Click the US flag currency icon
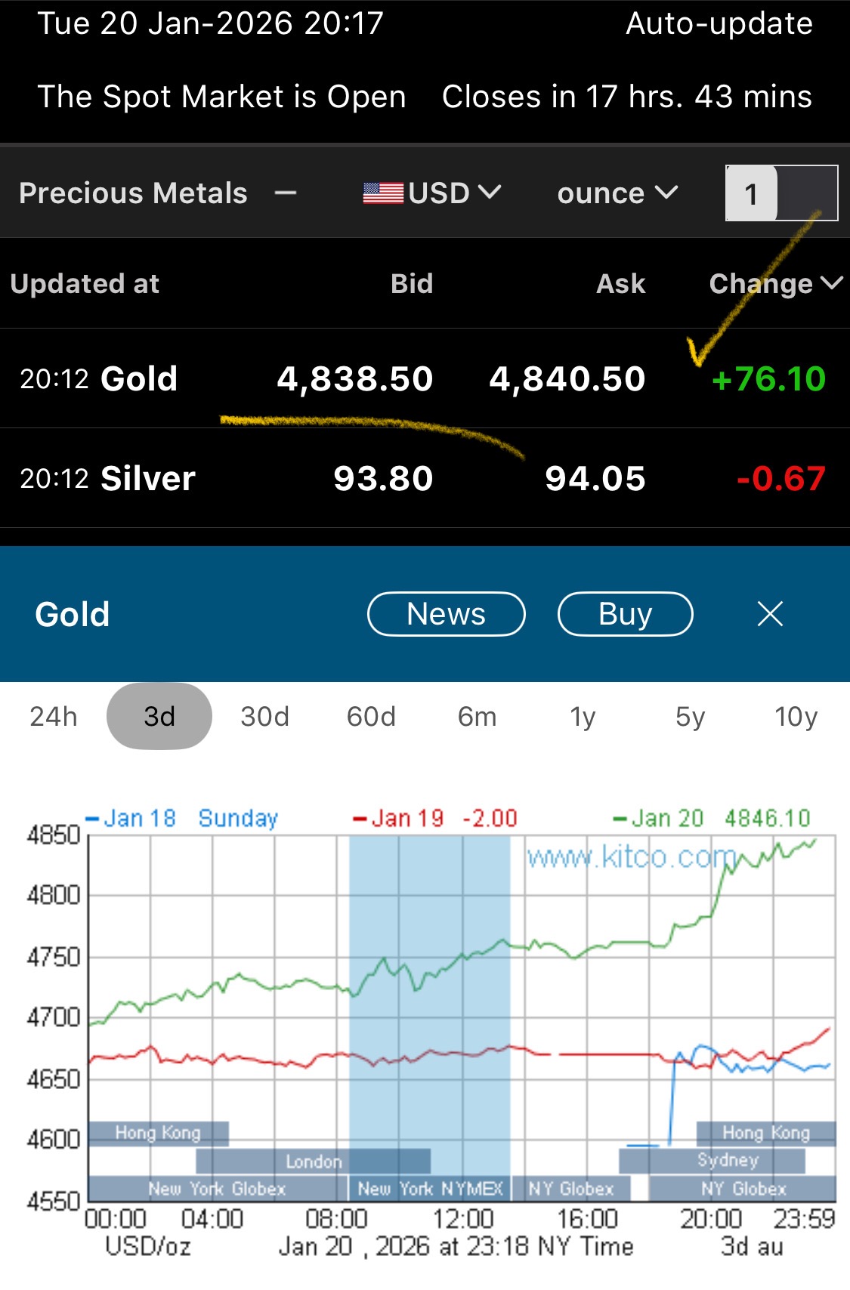 click(383, 193)
